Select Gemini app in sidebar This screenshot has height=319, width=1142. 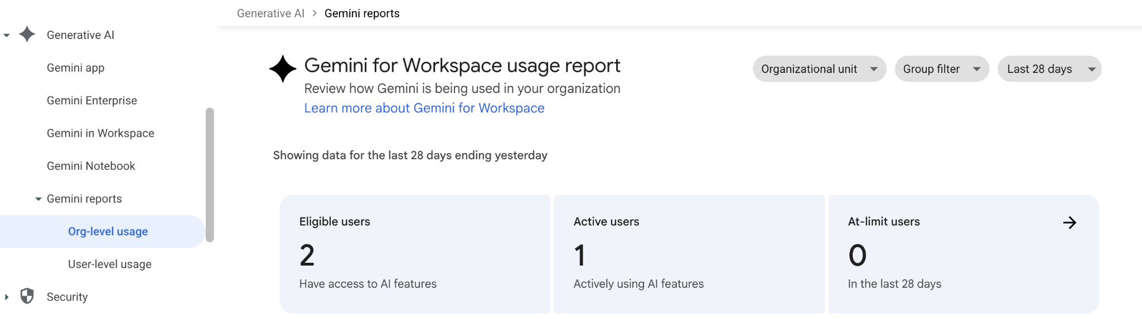pos(75,68)
